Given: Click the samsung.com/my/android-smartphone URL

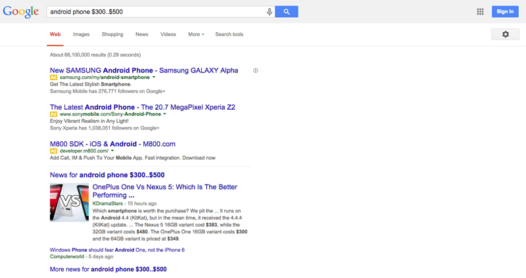Looking at the screenshot, I should click(x=105, y=78).
